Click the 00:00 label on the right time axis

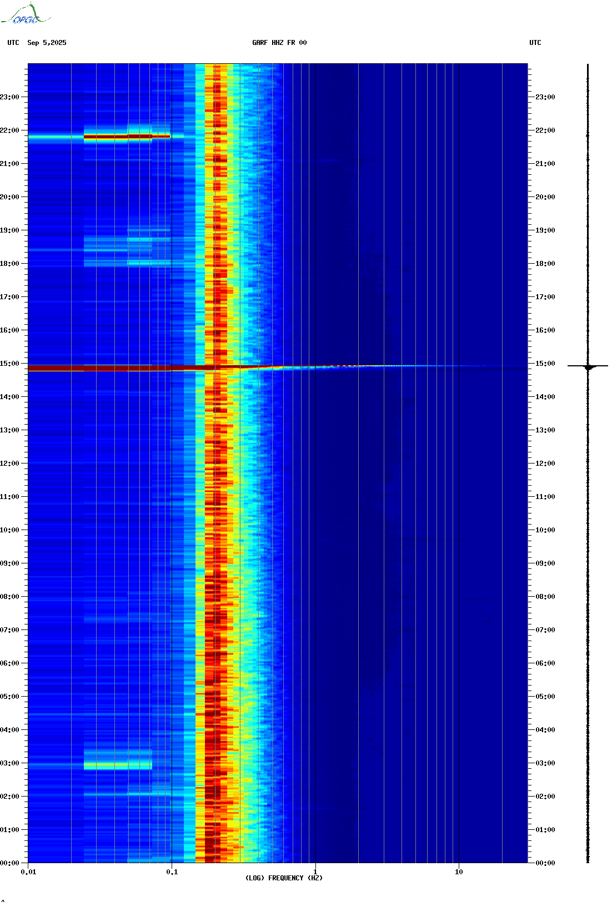(x=545, y=863)
